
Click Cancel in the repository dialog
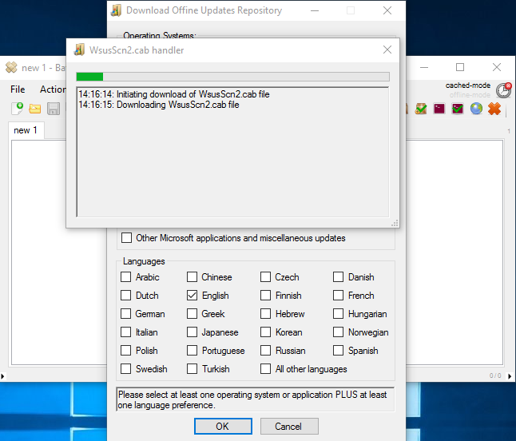[289, 426]
